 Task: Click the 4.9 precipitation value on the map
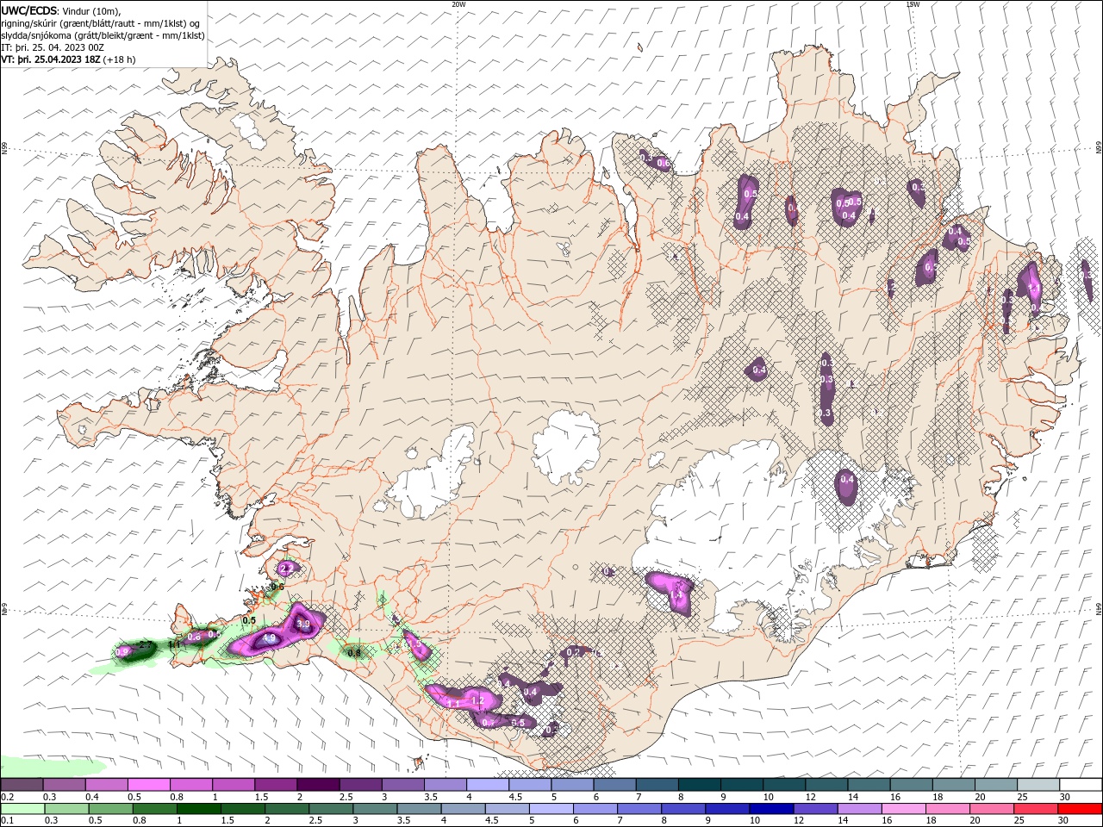point(269,638)
